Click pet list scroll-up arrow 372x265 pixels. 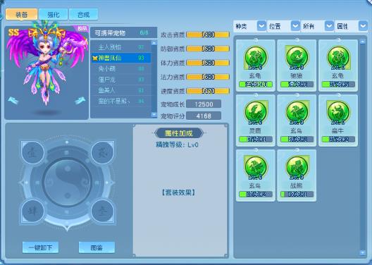154,43
